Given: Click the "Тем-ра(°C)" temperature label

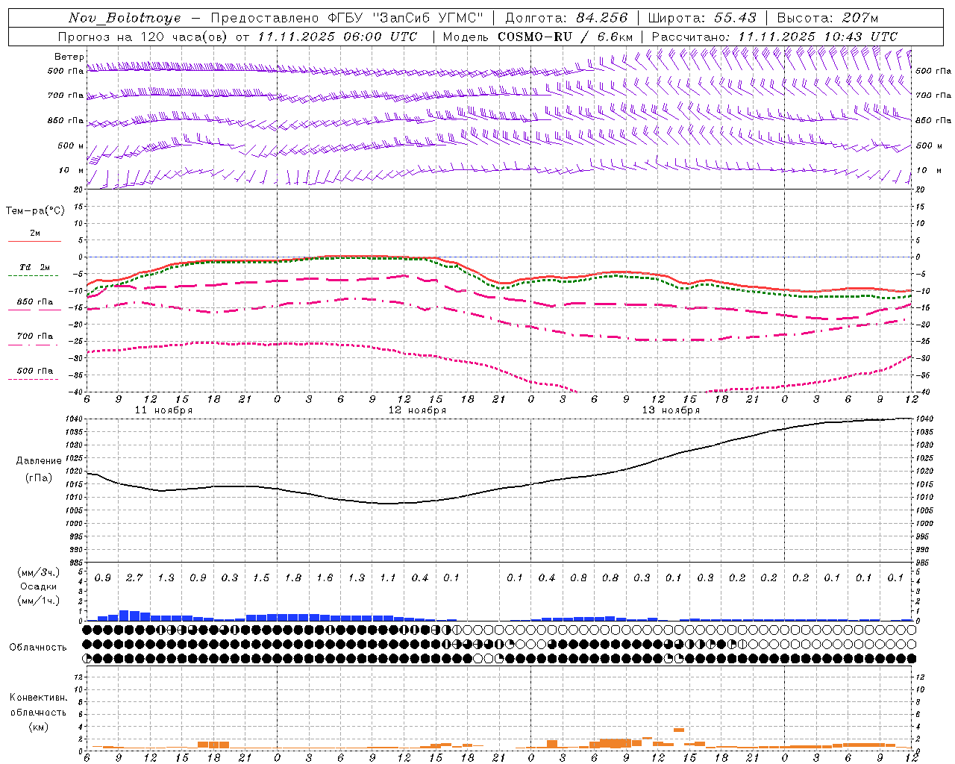Looking at the screenshot, I should coord(35,211).
